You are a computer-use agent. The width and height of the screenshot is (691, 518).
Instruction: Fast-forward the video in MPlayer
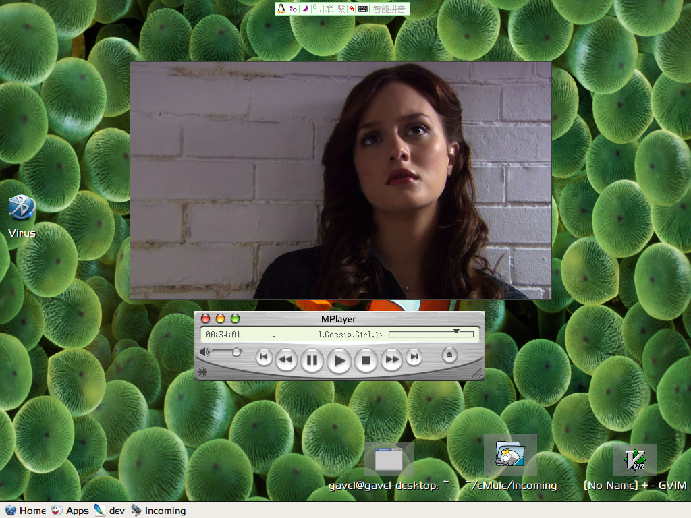392,360
